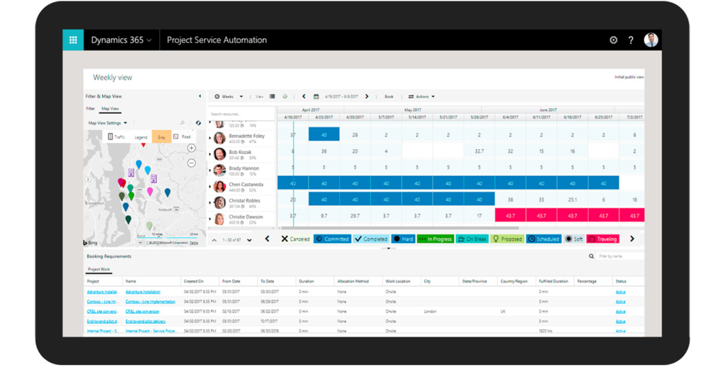
Task: Open Adventure Installation project link
Action: pos(103,291)
